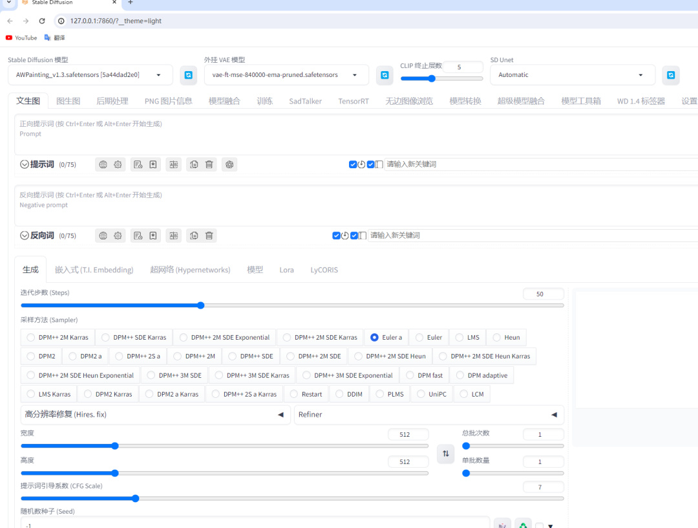Refresh the external VAE model list
This screenshot has width=698, height=528.
click(385, 75)
